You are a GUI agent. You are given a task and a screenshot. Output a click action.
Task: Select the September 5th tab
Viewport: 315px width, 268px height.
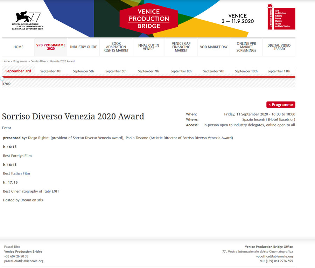point(83,71)
